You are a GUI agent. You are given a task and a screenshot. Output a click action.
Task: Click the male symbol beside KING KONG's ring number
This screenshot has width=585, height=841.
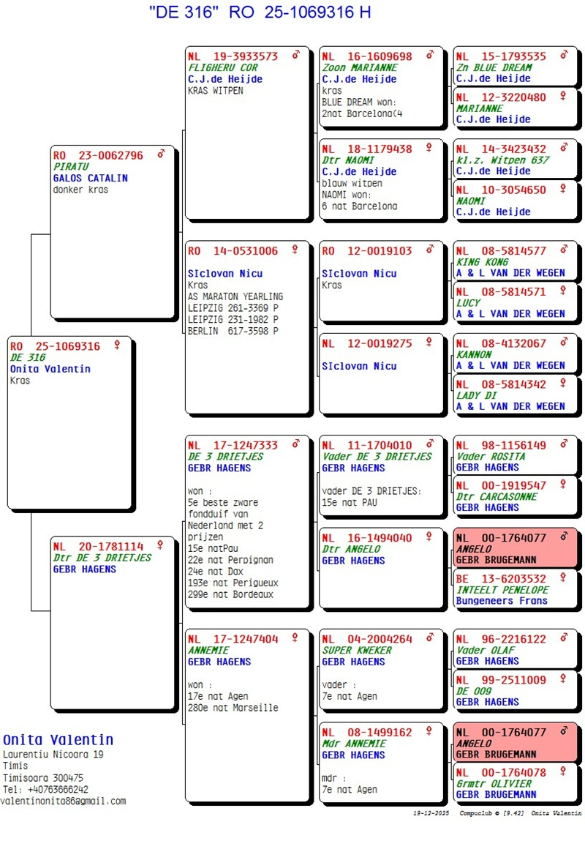coord(563,250)
